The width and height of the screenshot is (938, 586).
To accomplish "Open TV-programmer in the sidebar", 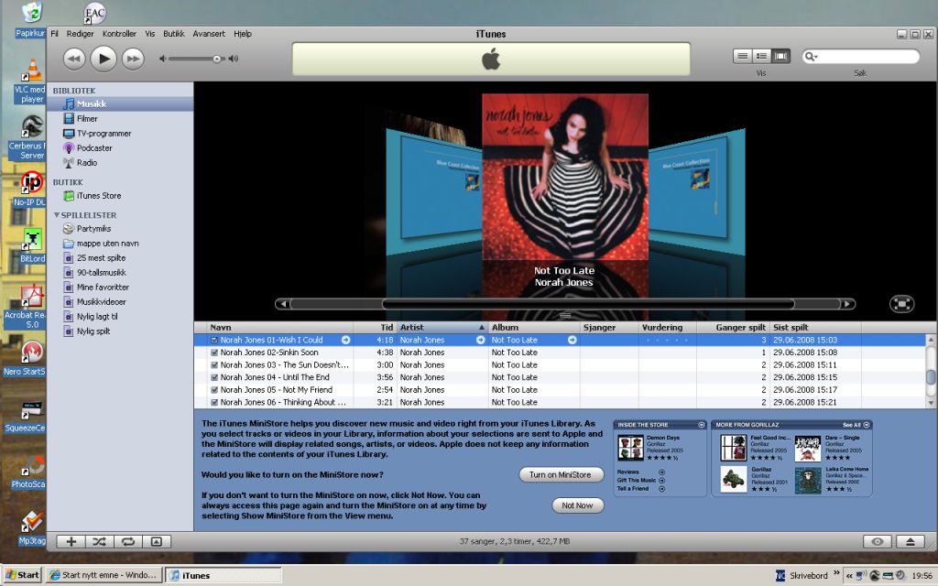I will coord(104,134).
